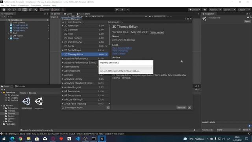Select the Analytics Library package
Viewport: 252px width, 142px height.
coord(85,79)
